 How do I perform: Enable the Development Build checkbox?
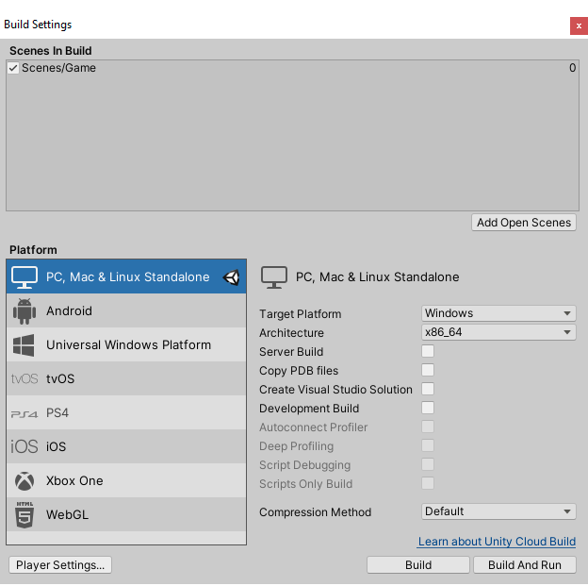tap(428, 409)
